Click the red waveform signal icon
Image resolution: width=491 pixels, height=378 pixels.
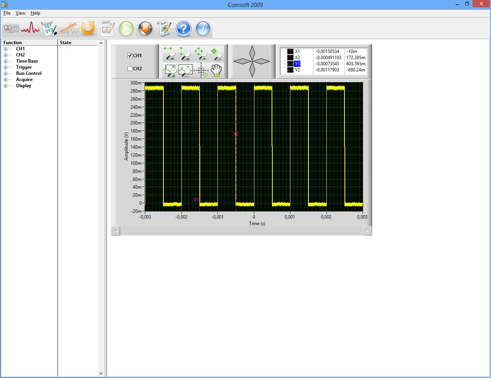(30, 29)
